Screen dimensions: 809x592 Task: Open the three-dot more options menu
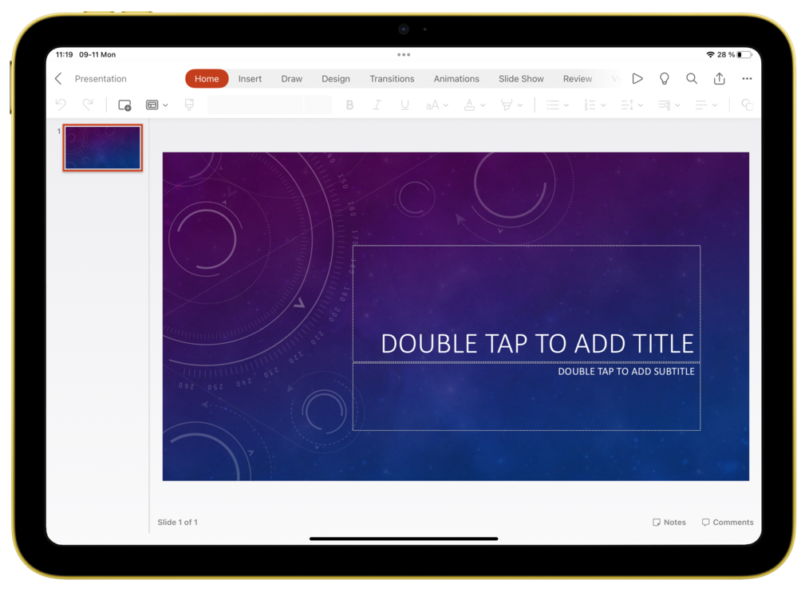pos(747,79)
